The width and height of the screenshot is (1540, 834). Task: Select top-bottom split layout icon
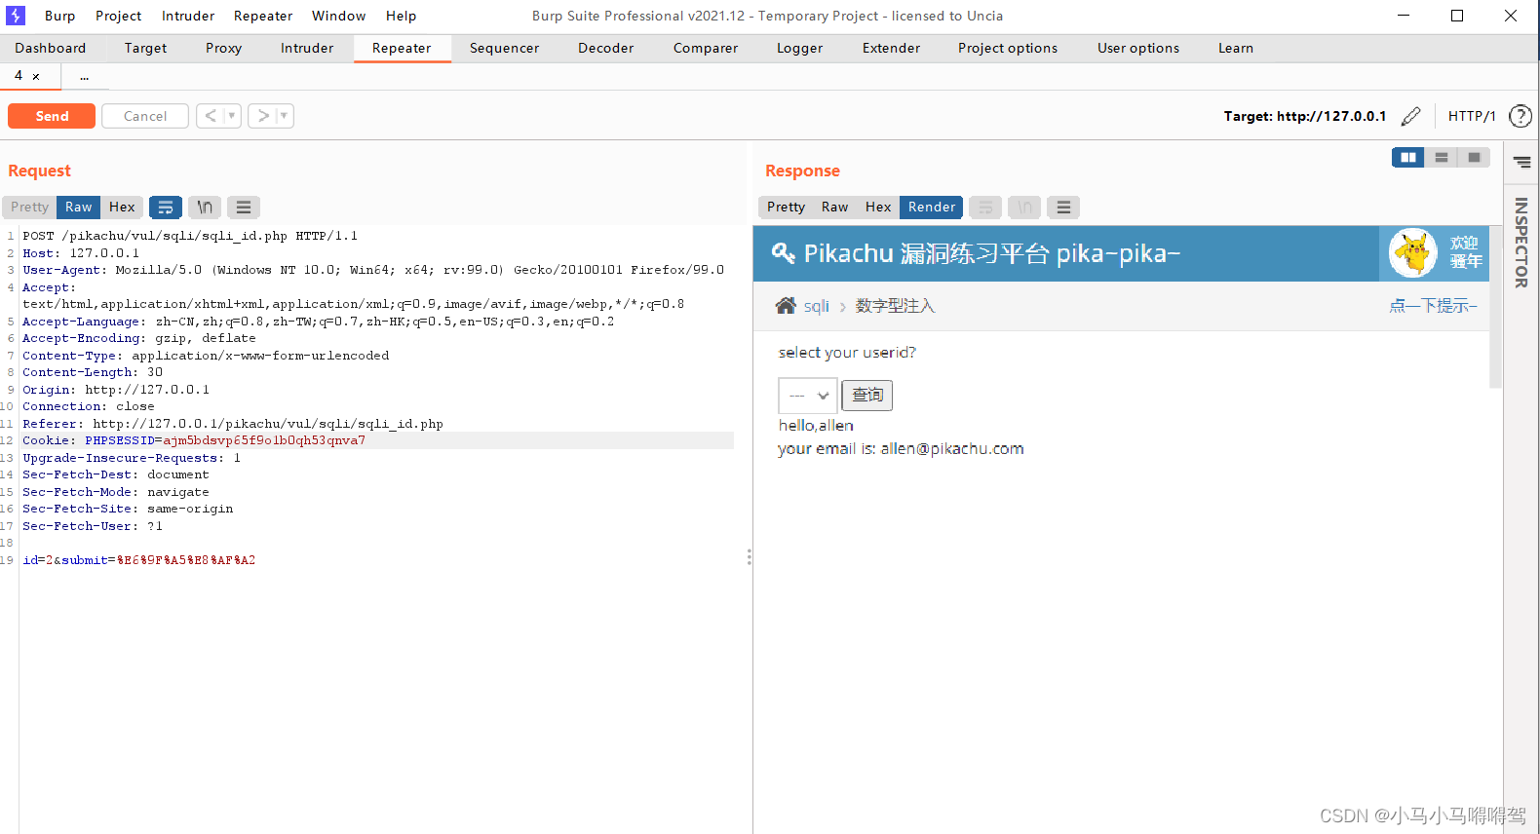pyautogui.click(x=1441, y=158)
